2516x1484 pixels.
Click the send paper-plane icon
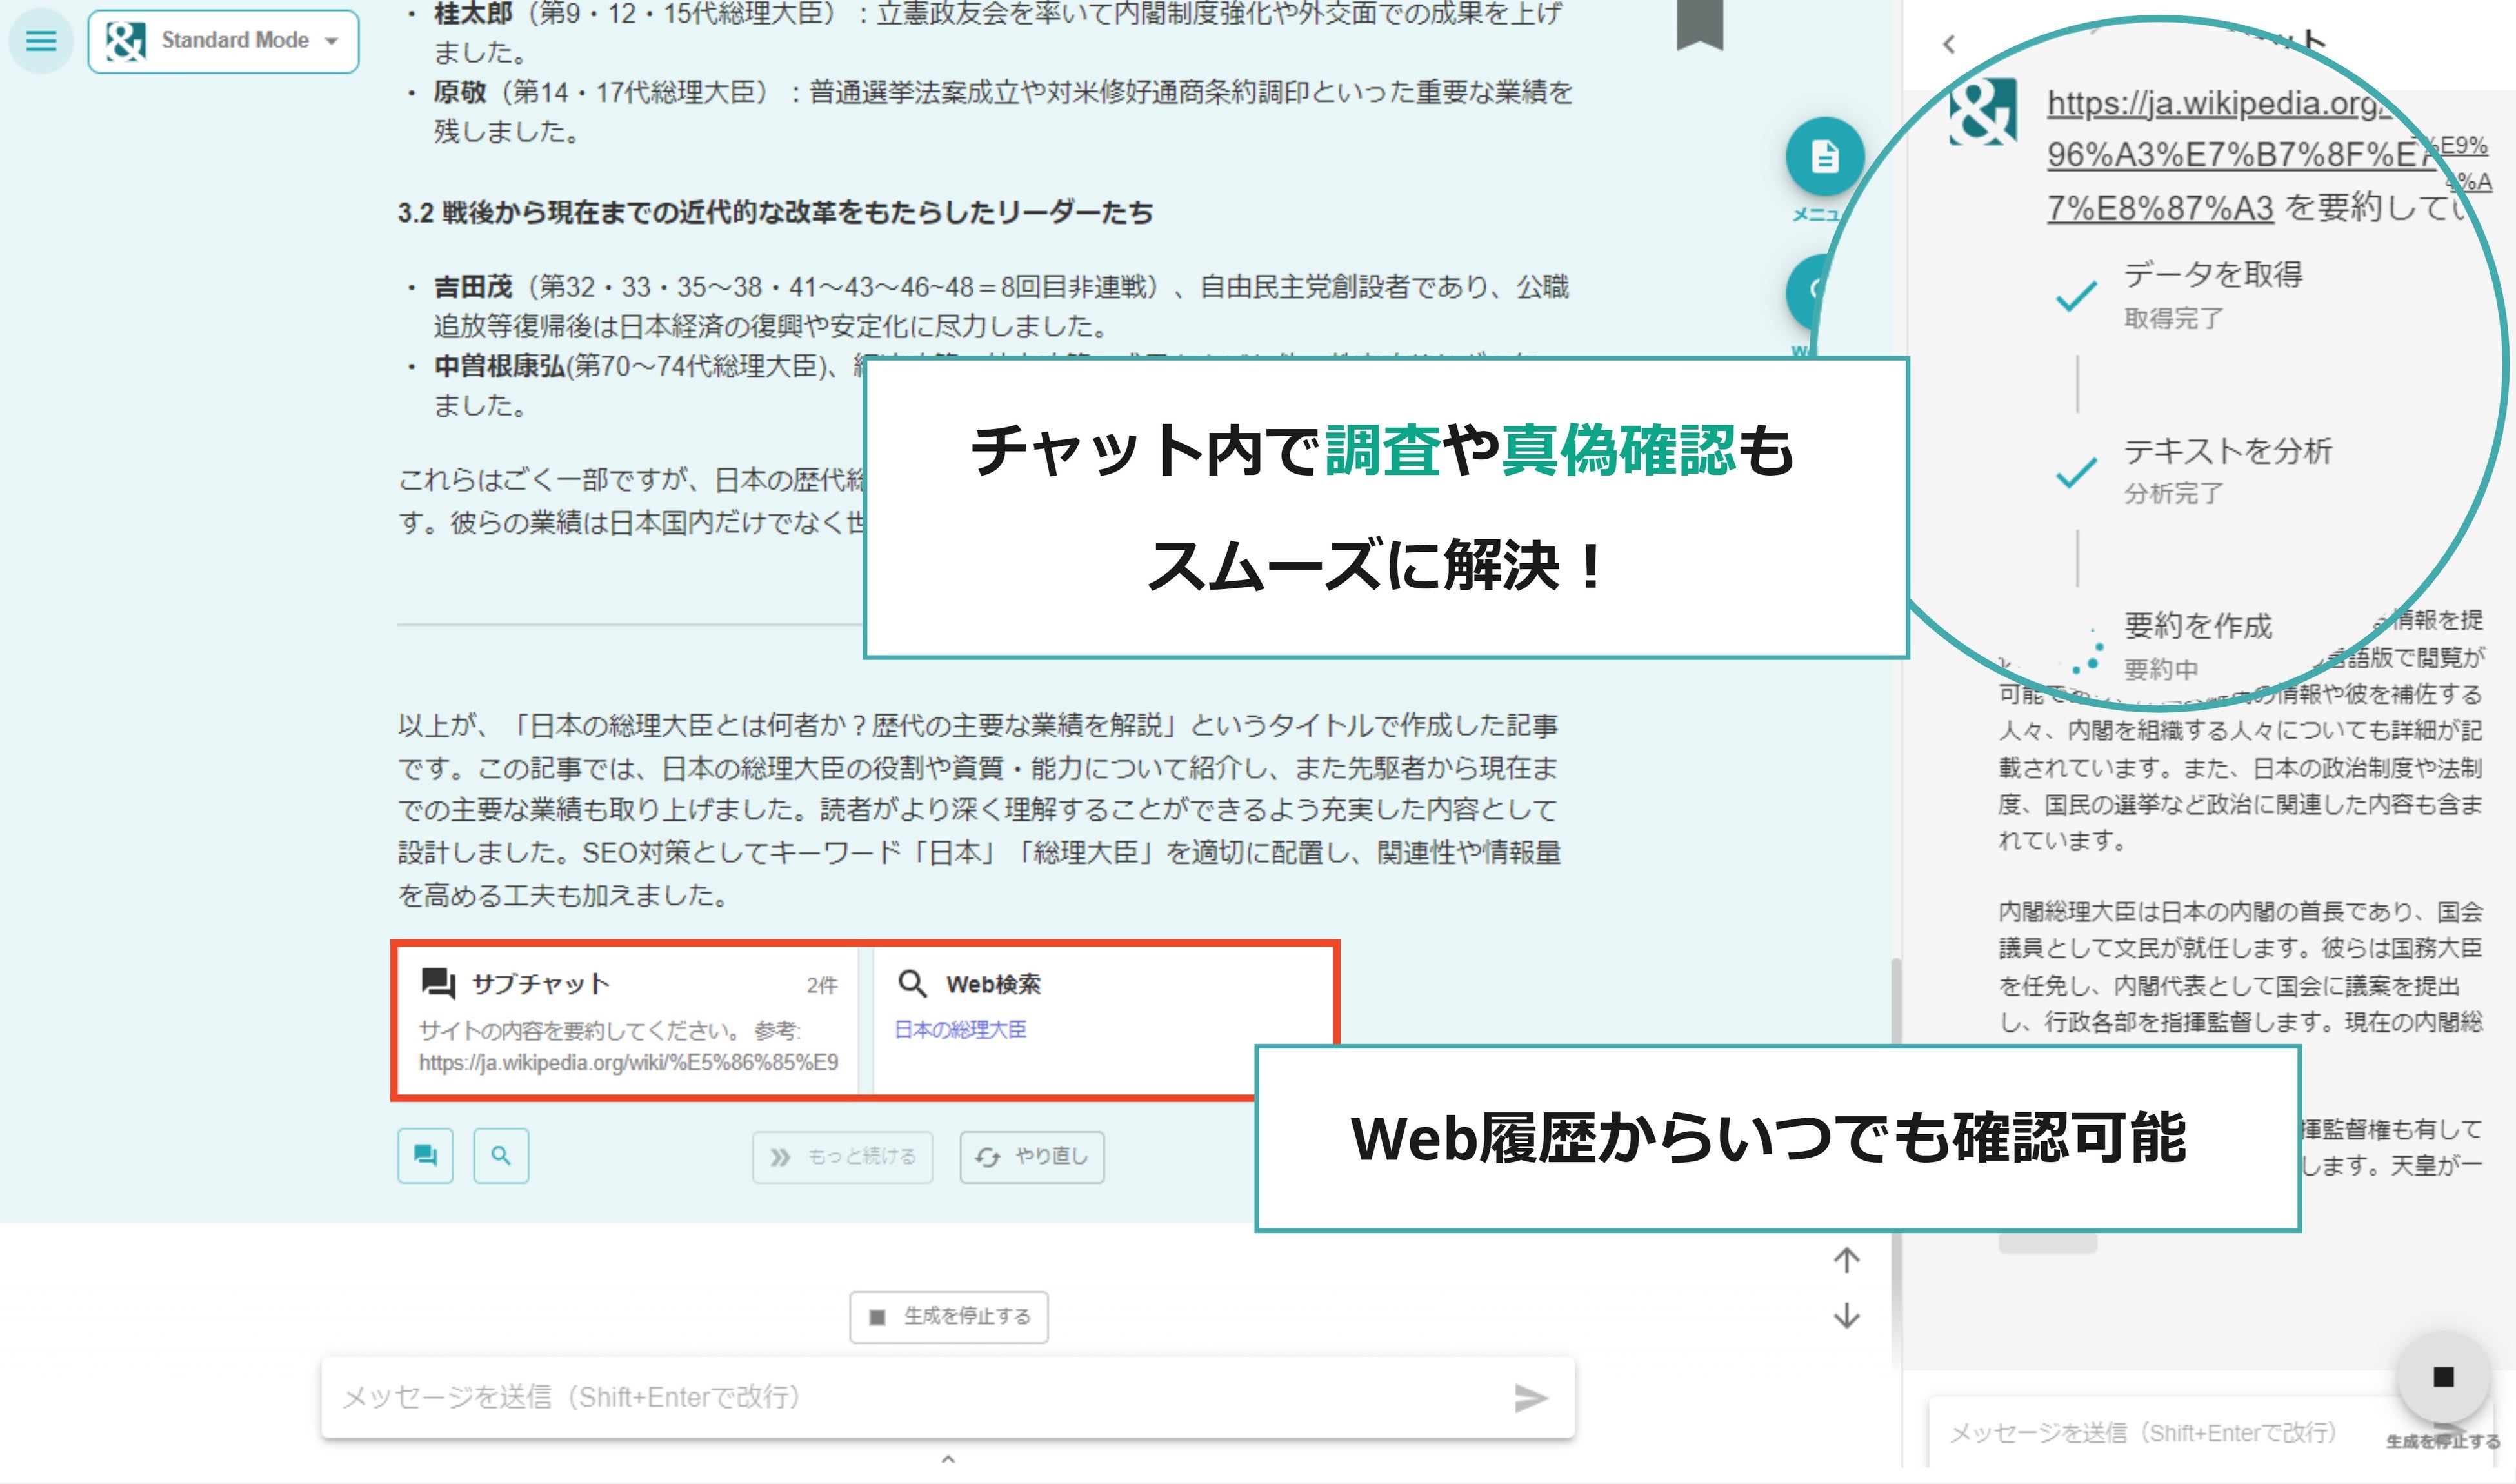coord(1530,1398)
